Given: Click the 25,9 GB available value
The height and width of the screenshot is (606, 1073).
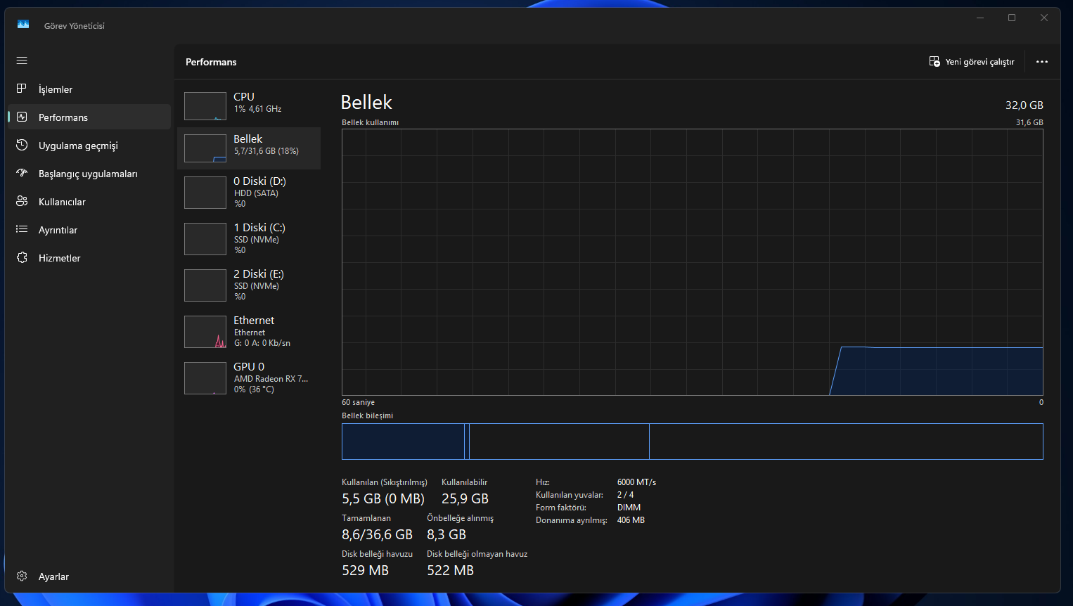Looking at the screenshot, I should click(465, 498).
